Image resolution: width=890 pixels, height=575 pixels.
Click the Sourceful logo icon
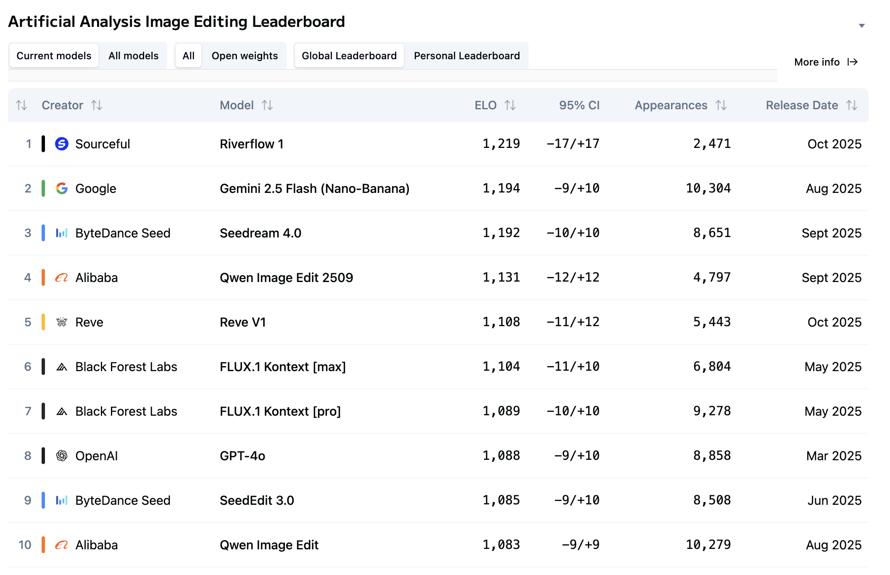(x=62, y=144)
